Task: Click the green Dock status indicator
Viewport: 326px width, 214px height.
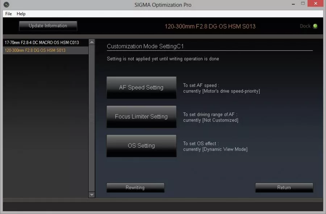Action: point(315,26)
